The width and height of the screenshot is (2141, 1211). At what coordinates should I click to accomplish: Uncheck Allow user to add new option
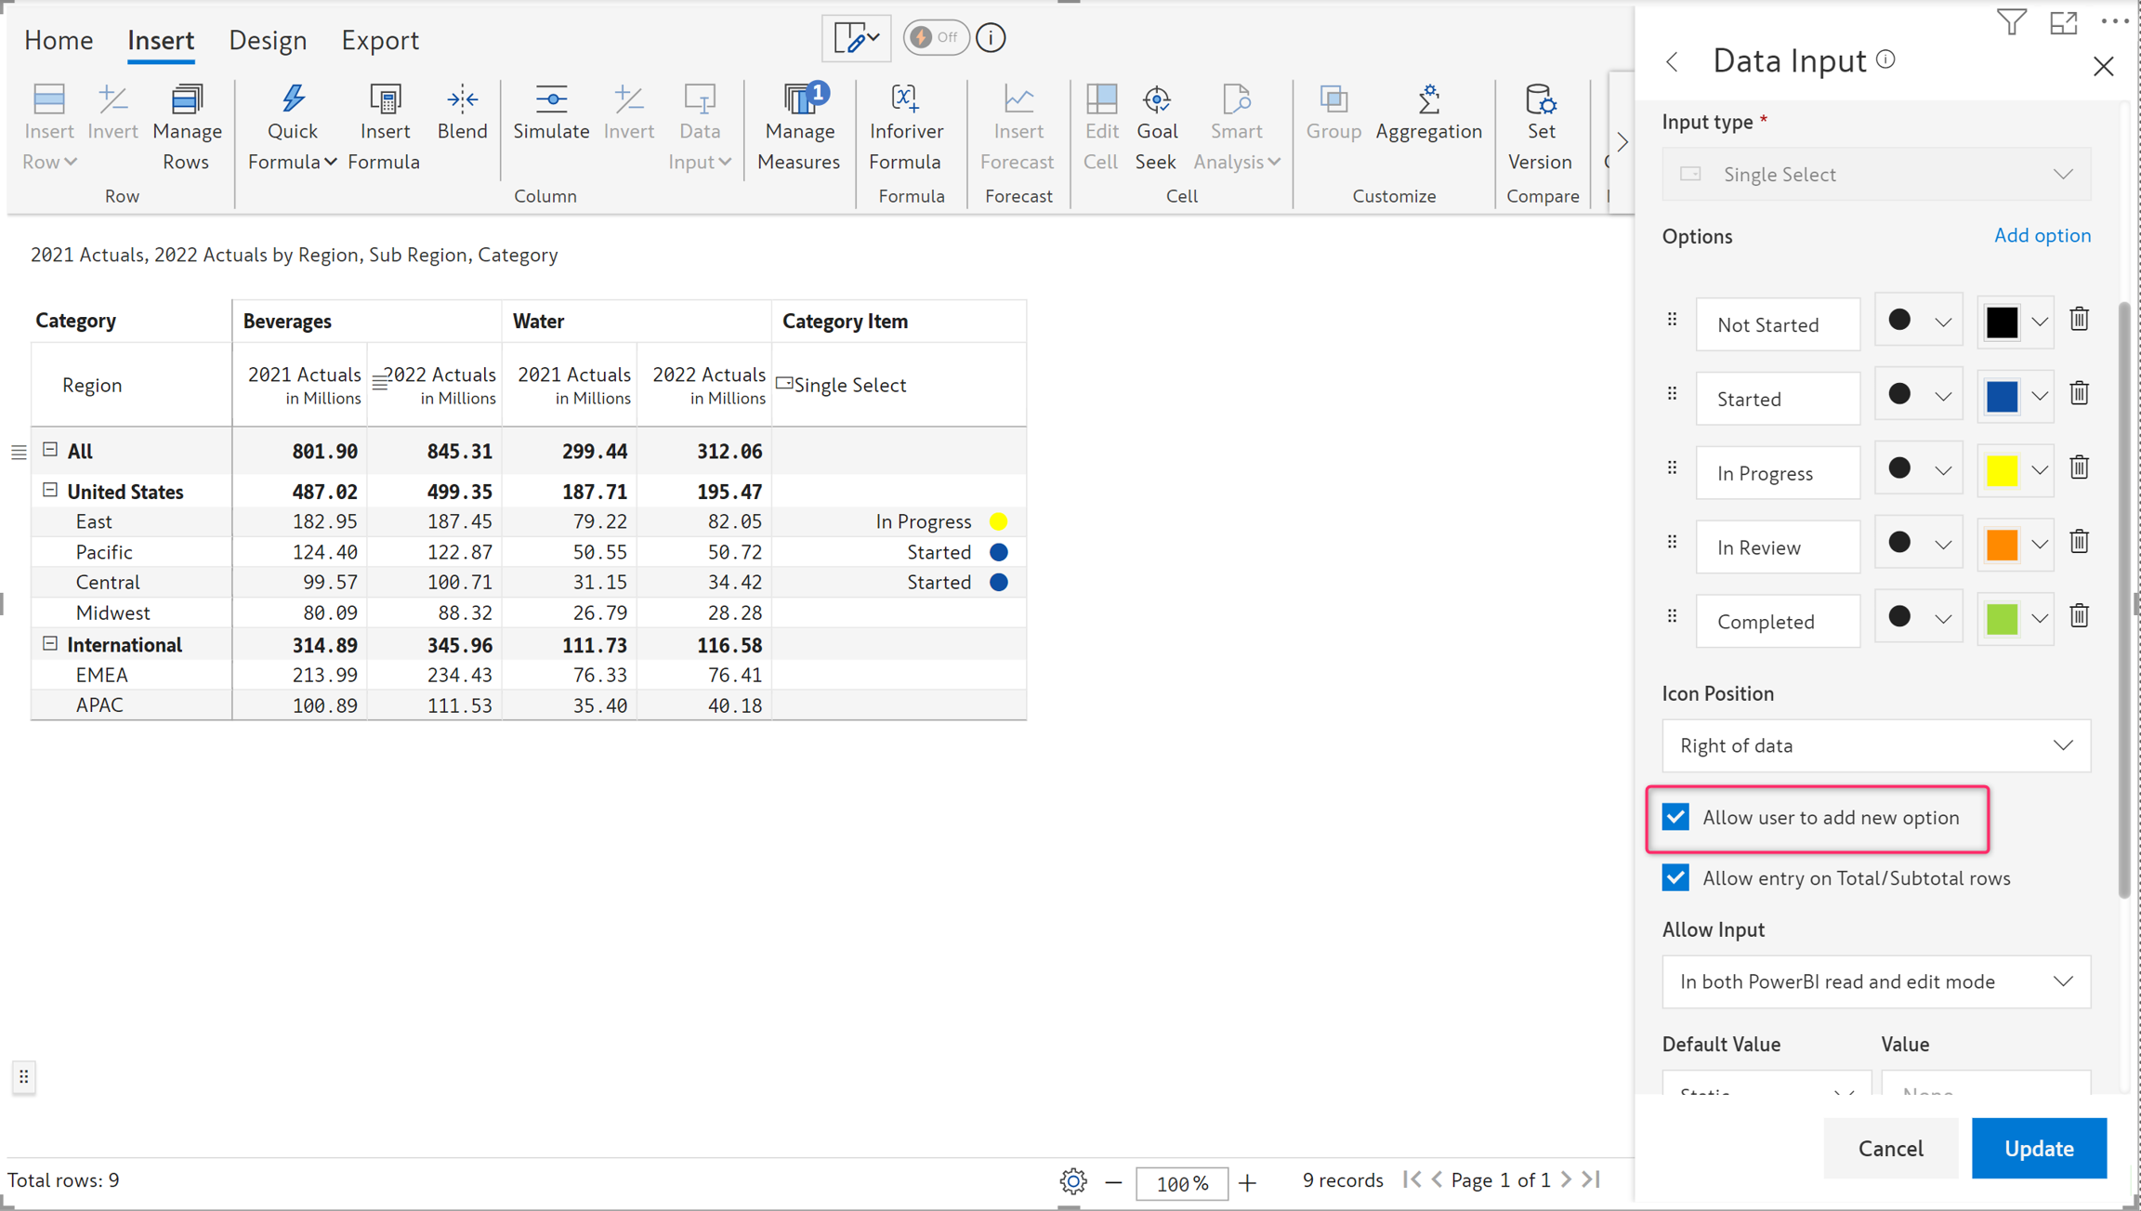[x=1675, y=817]
